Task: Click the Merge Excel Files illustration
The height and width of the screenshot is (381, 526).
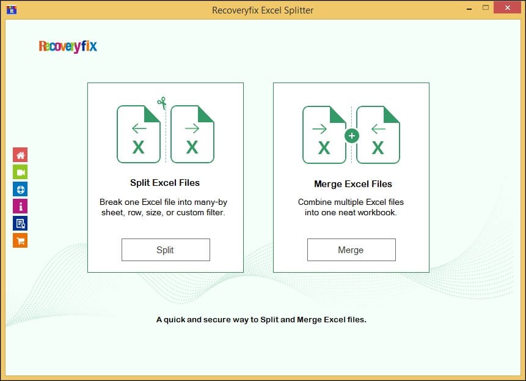Action: (351, 135)
